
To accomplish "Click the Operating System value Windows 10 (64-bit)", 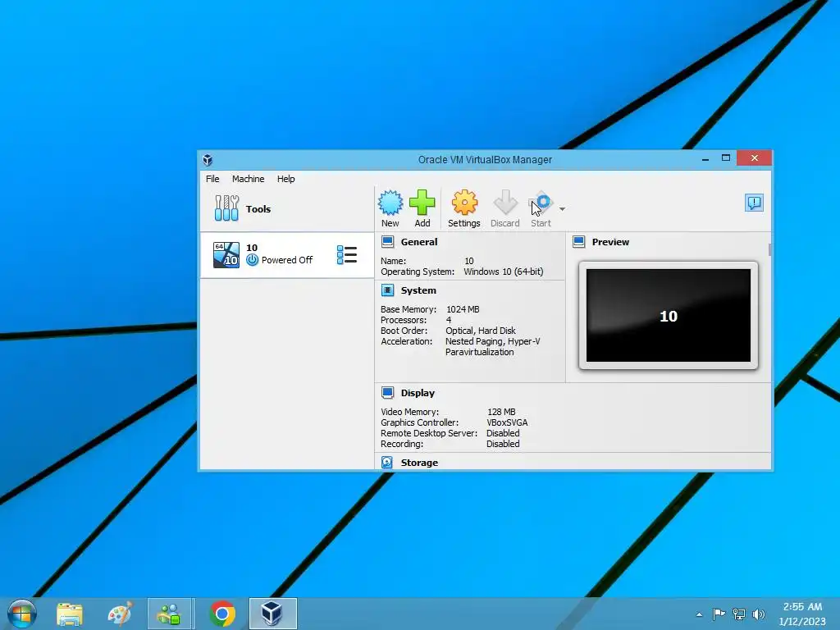I will (504, 272).
